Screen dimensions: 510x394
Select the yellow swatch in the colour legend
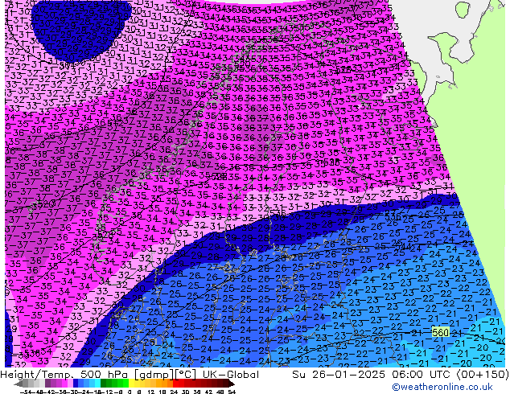pyautogui.click(x=131, y=384)
